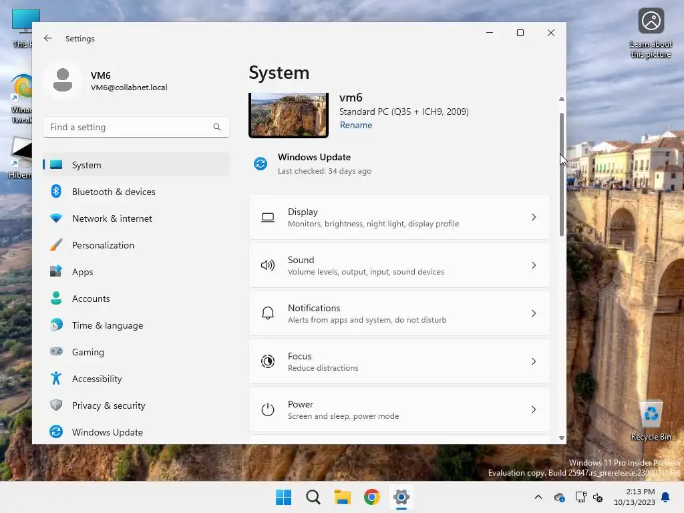Click the VM6 user avatar icon

tap(63, 80)
